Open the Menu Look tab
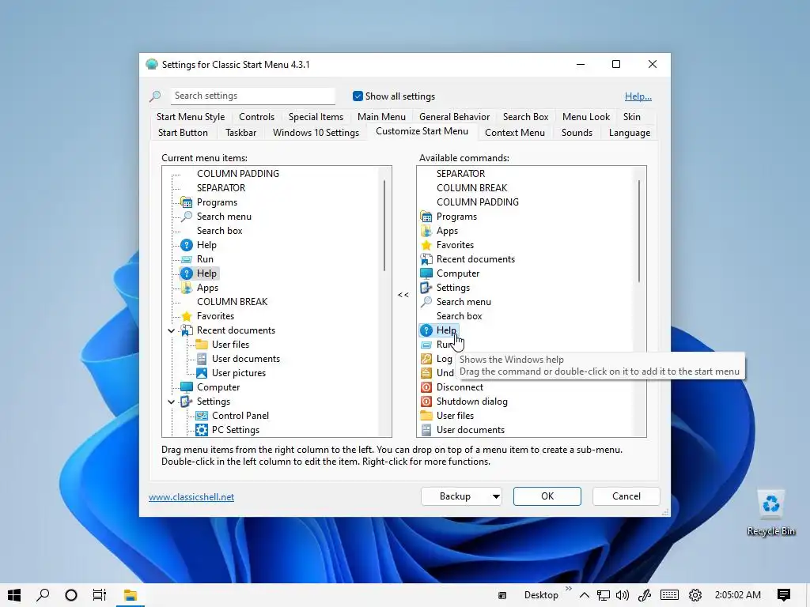 (586, 117)
